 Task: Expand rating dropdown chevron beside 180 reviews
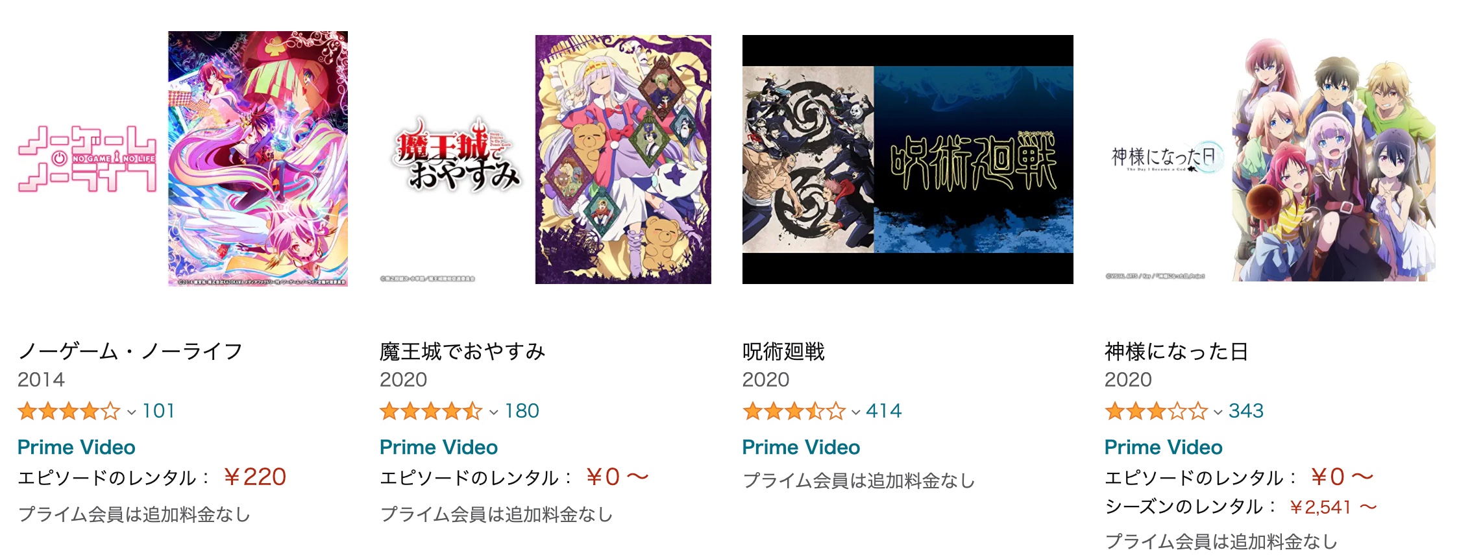tap(494, 412)
